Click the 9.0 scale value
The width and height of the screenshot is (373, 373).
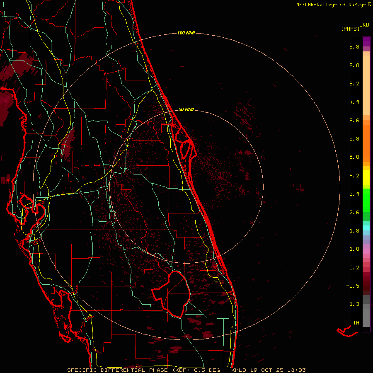[354, 65]
